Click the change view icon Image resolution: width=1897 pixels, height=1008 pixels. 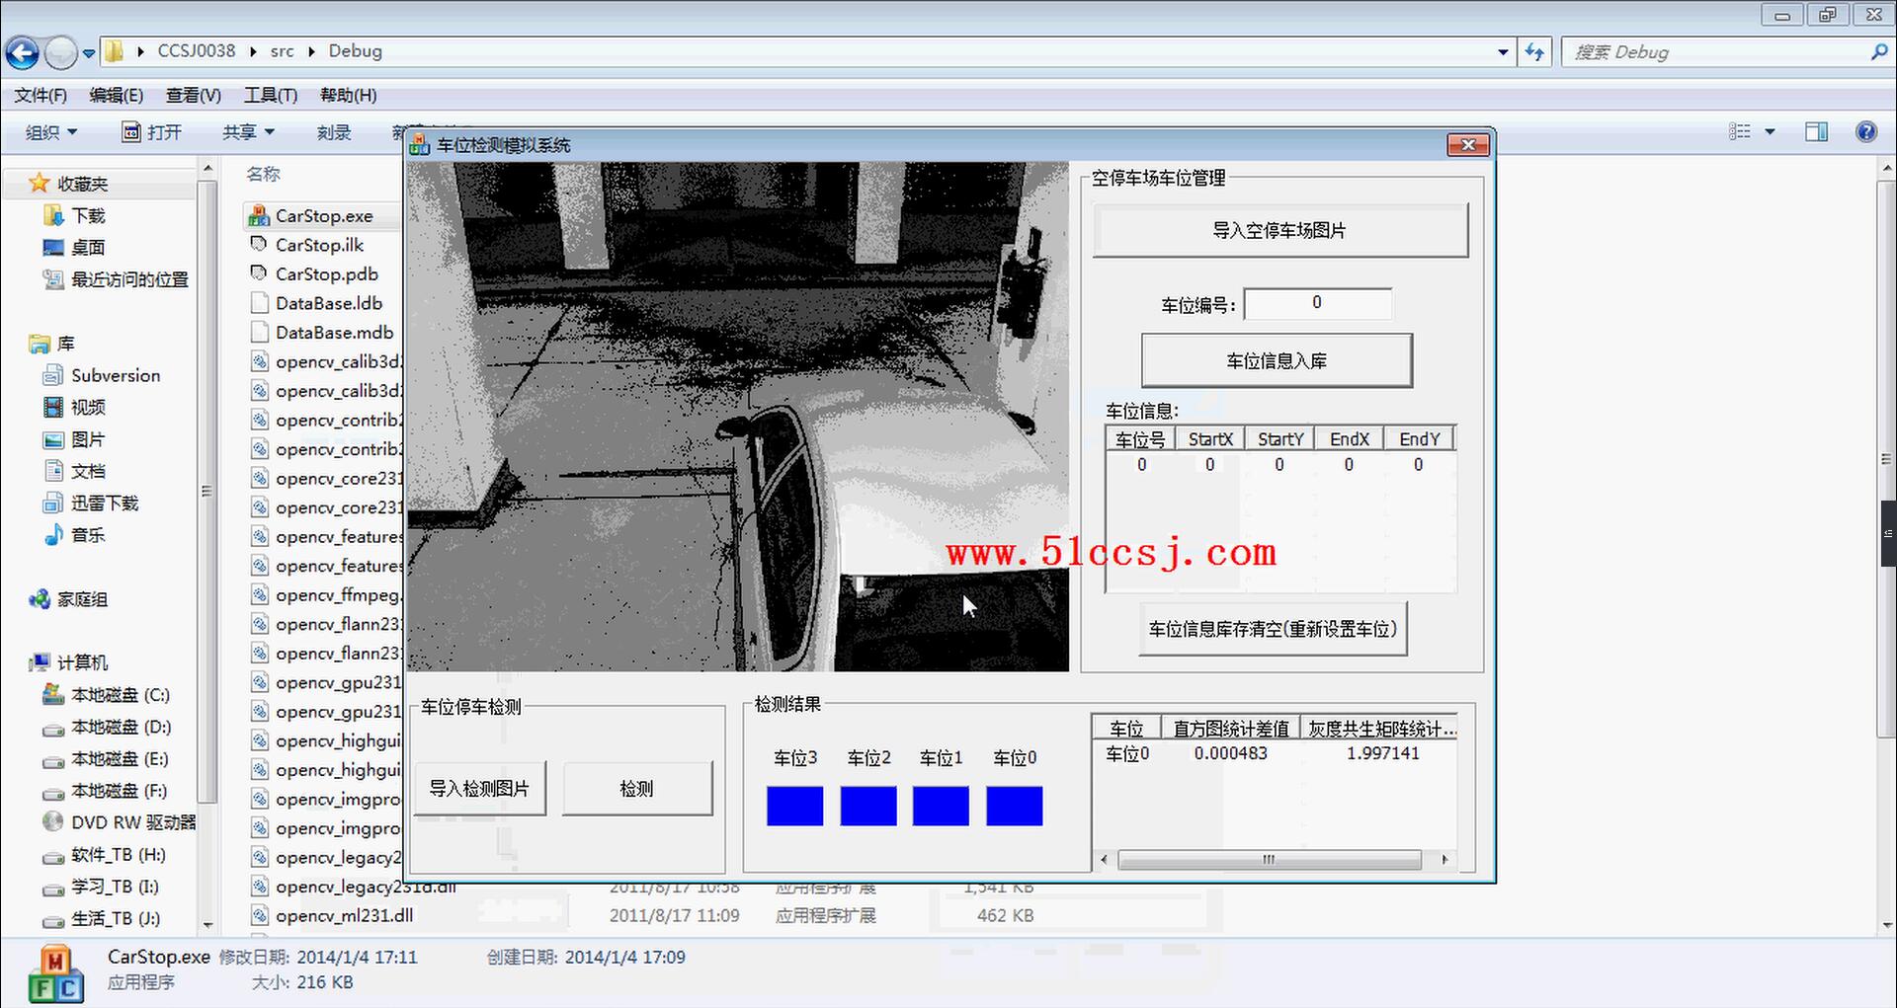(x=1741, y=132)
